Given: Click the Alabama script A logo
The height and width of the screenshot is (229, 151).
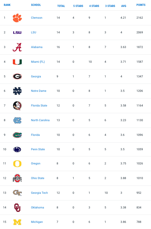Looking at the screenshot, I should 17,47.
